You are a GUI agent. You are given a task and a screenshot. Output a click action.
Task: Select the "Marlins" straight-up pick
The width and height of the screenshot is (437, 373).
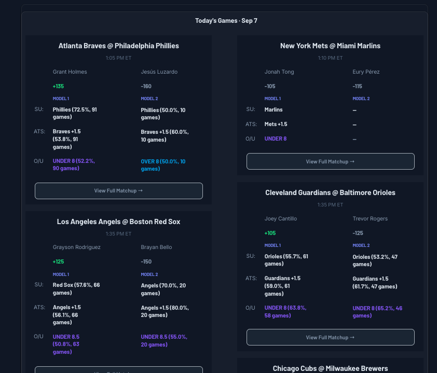click(274, 110)
